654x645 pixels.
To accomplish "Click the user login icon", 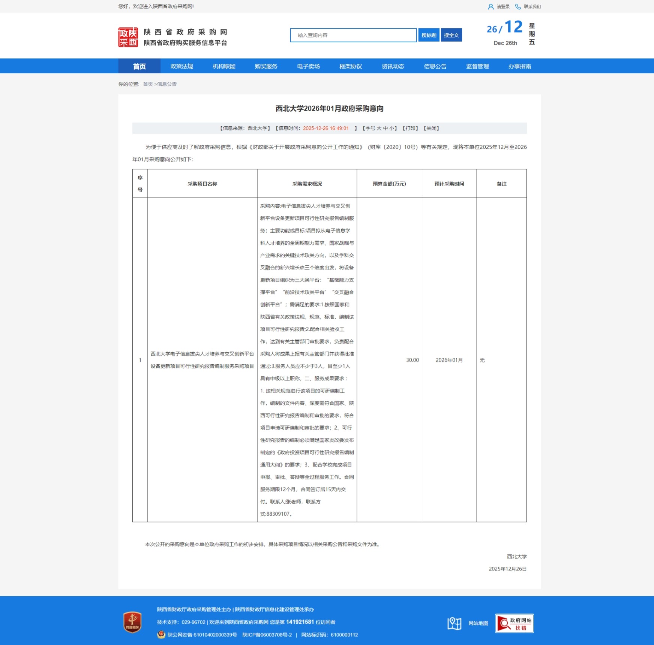I will [490, 7].
